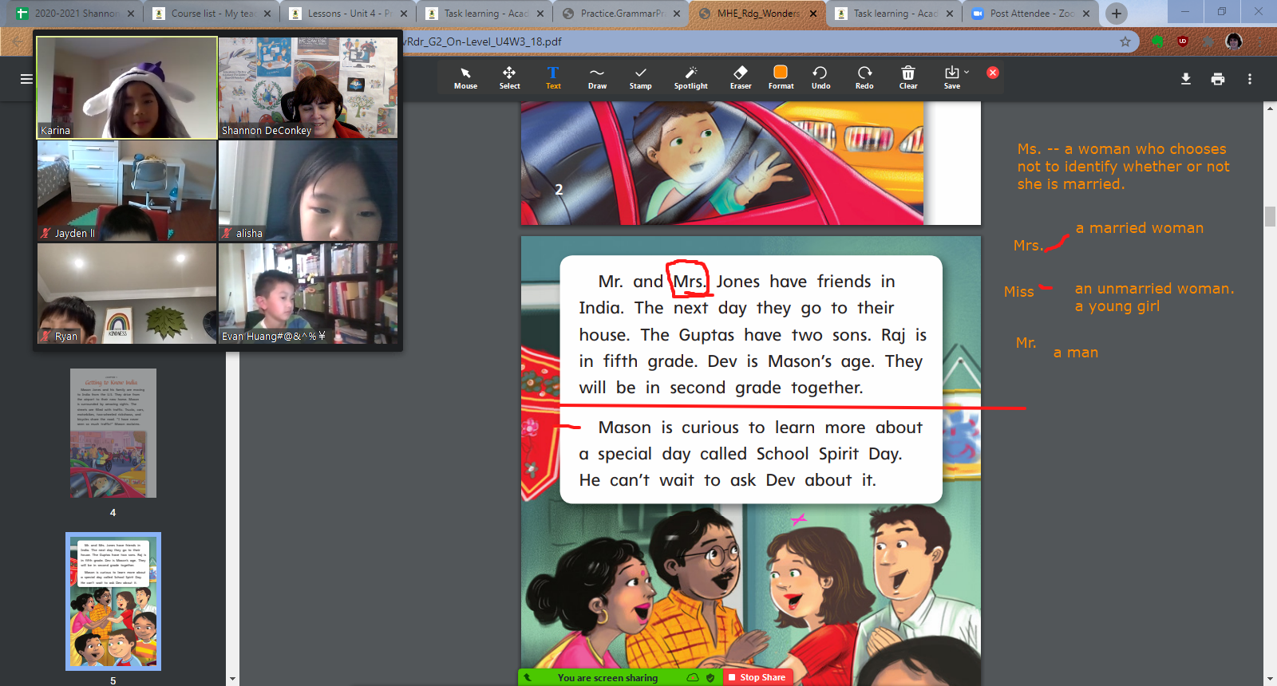Screen dimensions: 1277x686
Task: Select the Mouse annotation tool
Action: pyautogui.click(x=465, y=77)
